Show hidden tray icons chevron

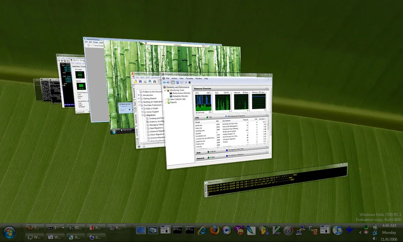tap(360, 232)
